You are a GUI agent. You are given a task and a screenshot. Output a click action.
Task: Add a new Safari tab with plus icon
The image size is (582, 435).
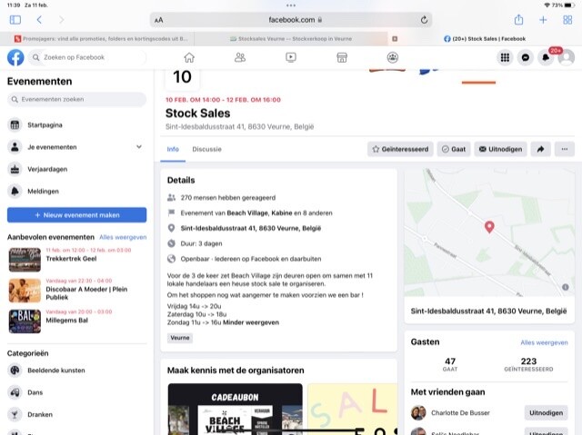tap(543, 20)
